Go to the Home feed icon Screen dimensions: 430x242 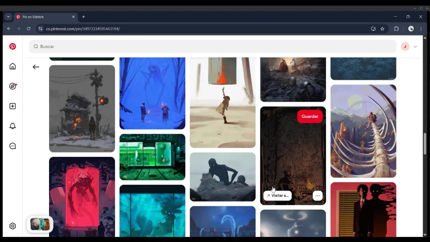pos(12,66)
